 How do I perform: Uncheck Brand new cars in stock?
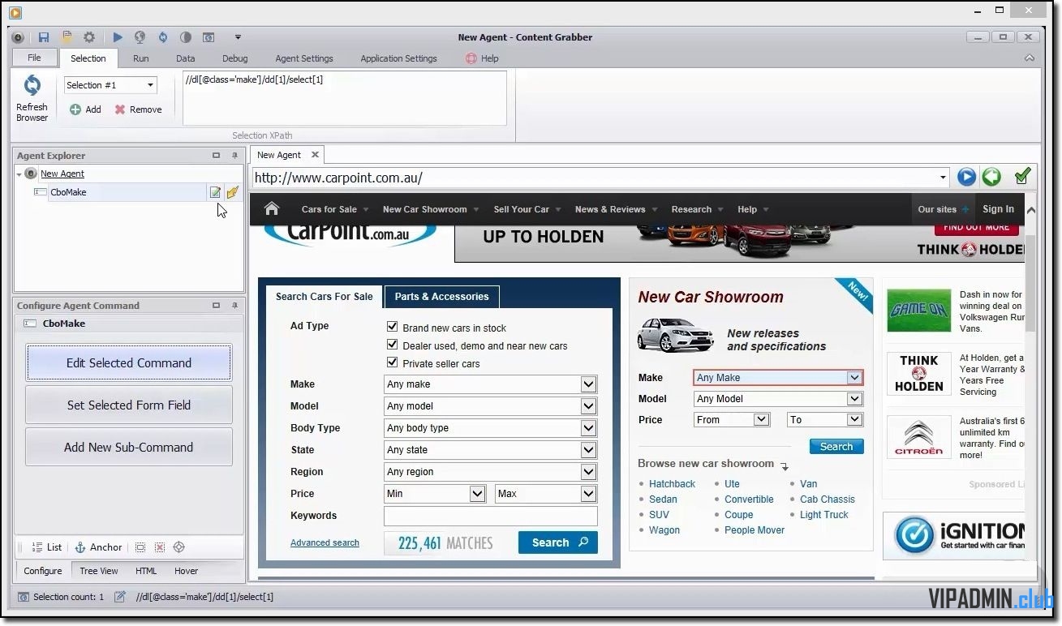393,327
